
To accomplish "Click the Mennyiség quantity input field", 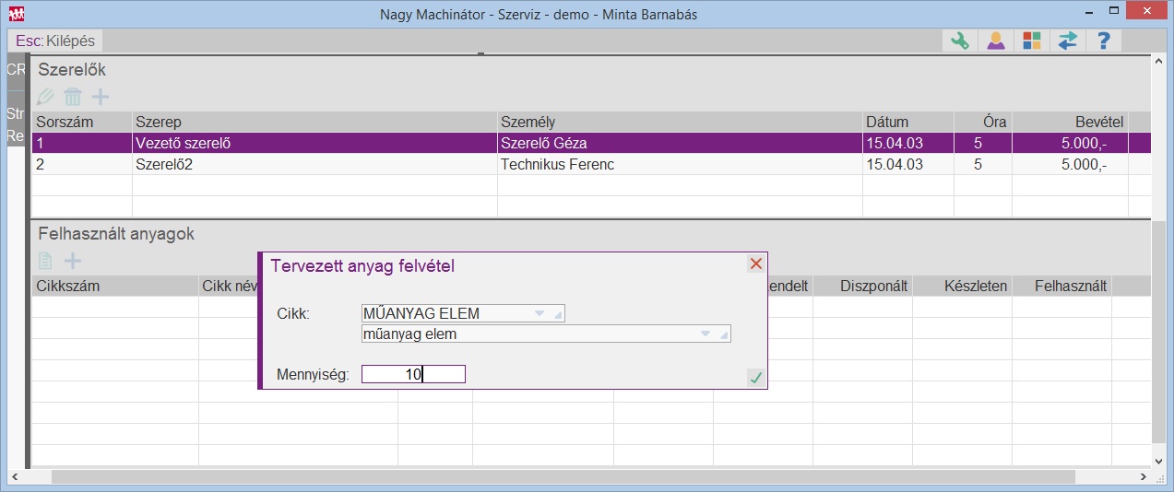I will point(413,374).
